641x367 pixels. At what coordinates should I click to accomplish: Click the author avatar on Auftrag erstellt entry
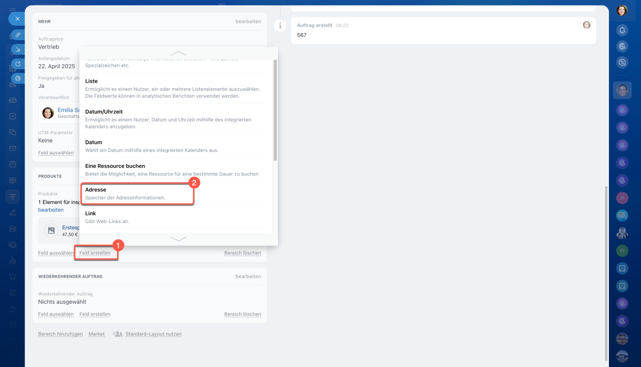586,25
